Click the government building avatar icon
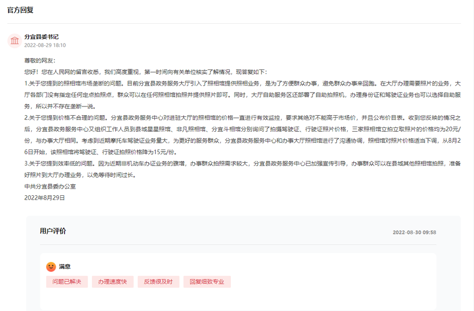Viewport: 474px width, 311px height. pyautogui.click(x=15, y=41)
